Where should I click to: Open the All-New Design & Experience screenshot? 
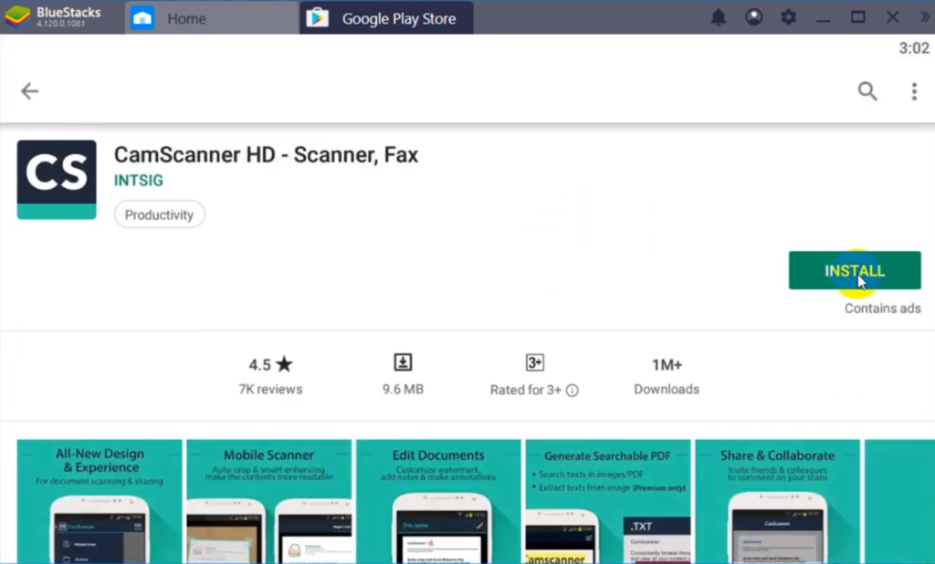(x=100, y=501)
